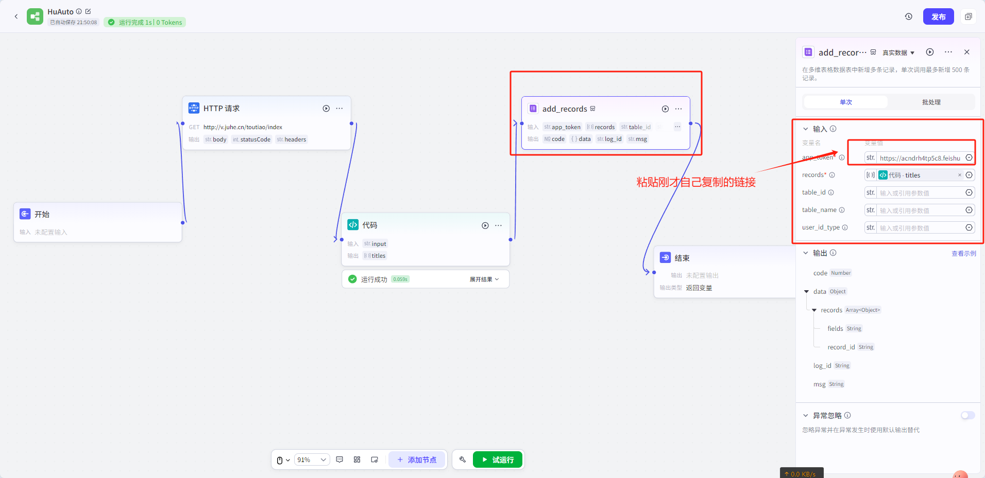985x478 pixels.
Task: Click the reference selector in table_id field
Action: (x=969, y=192)
